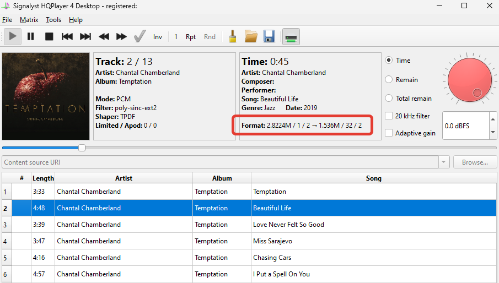Open the Tools menu

click(53, 20)
